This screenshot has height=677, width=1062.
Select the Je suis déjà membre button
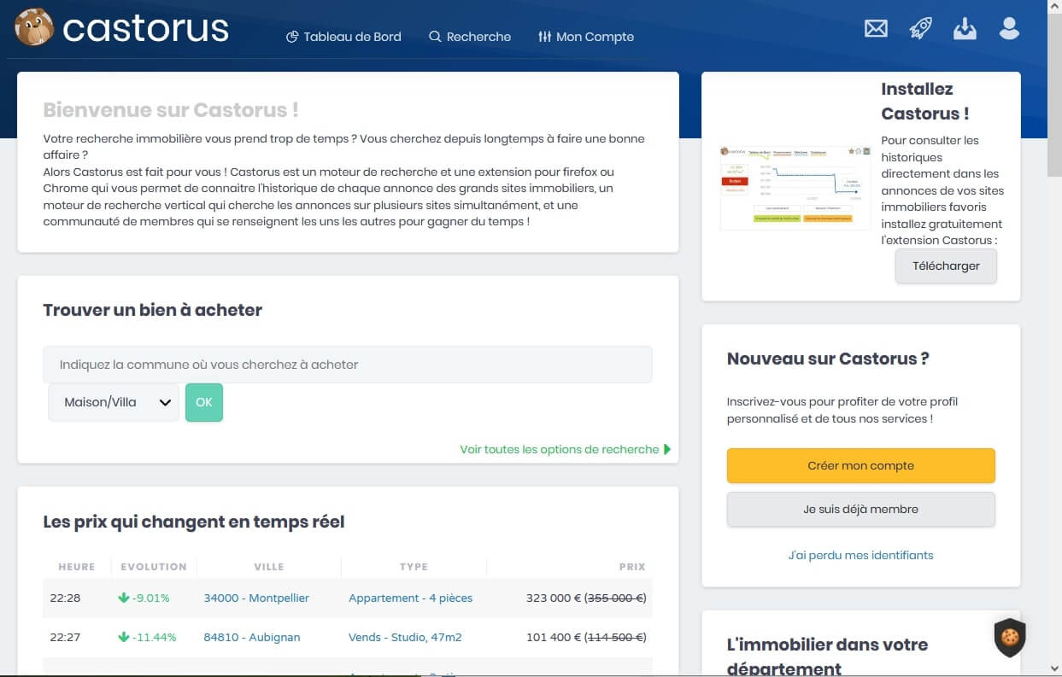pyautogui.click(x=860, y=510)
